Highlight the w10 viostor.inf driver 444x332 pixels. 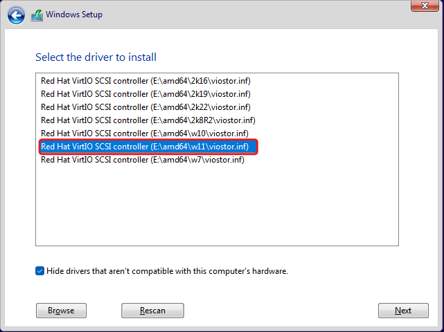(144, 133)
